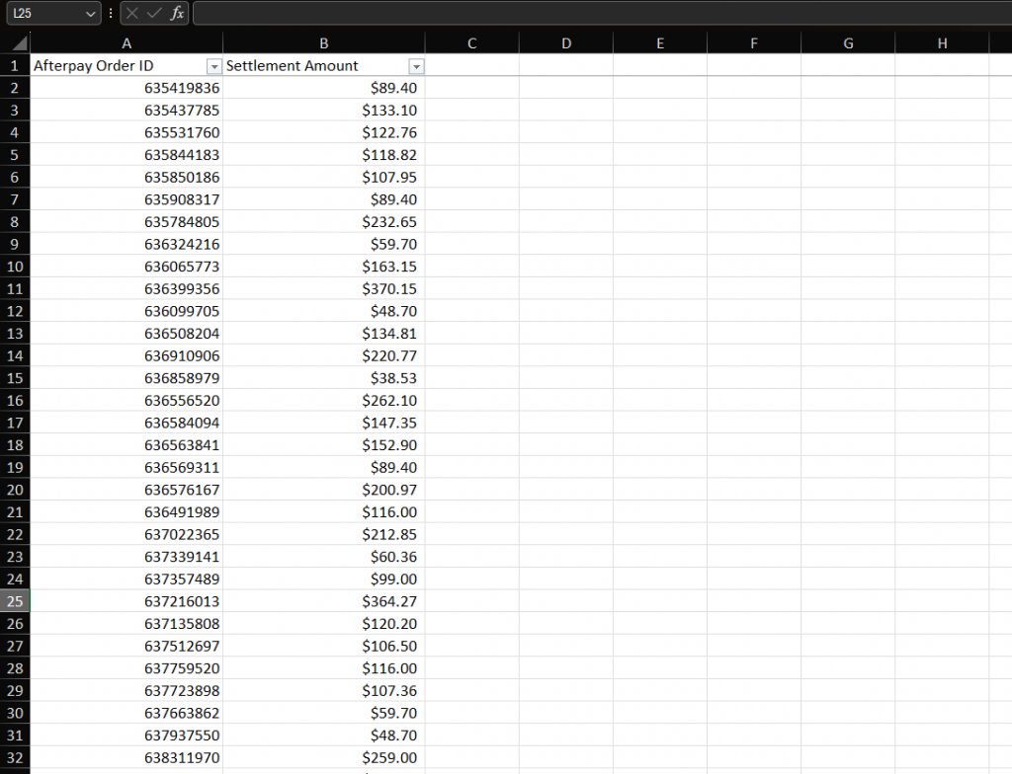Open the Afterpay Order ID filter dropdown

[x=213, y=66]
